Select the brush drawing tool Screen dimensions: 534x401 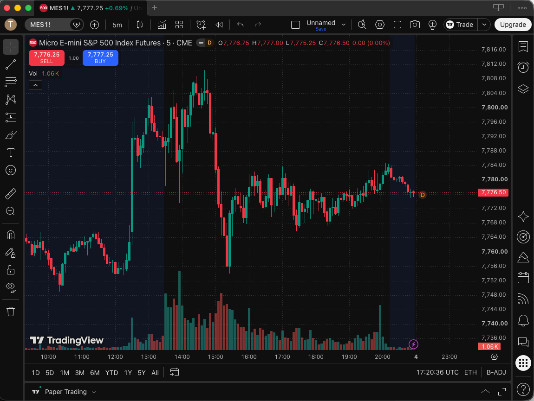(x=11, y=135)
